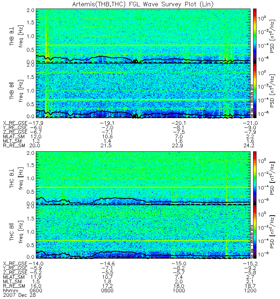Viewport: 280px width, 299px height.
Task: Click the THC R_RE_SM value '16.0'
Action: click(36, 286)
